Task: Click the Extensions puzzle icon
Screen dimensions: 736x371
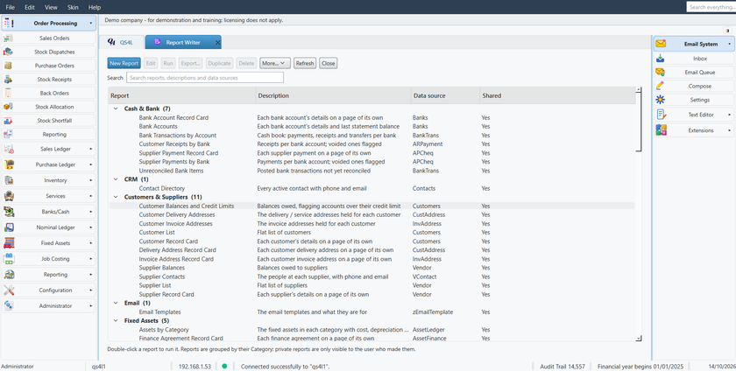Action: point(661,130)
